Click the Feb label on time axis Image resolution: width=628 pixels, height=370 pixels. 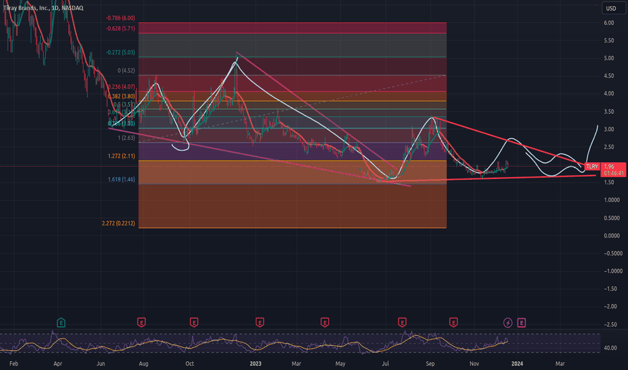[13, 363]
